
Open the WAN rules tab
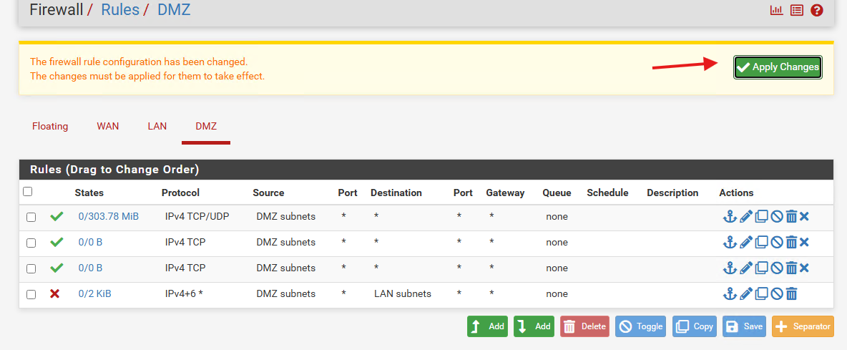(x=107, y=127)
